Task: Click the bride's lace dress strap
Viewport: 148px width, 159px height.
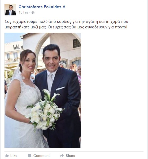Action: point(23,76)
